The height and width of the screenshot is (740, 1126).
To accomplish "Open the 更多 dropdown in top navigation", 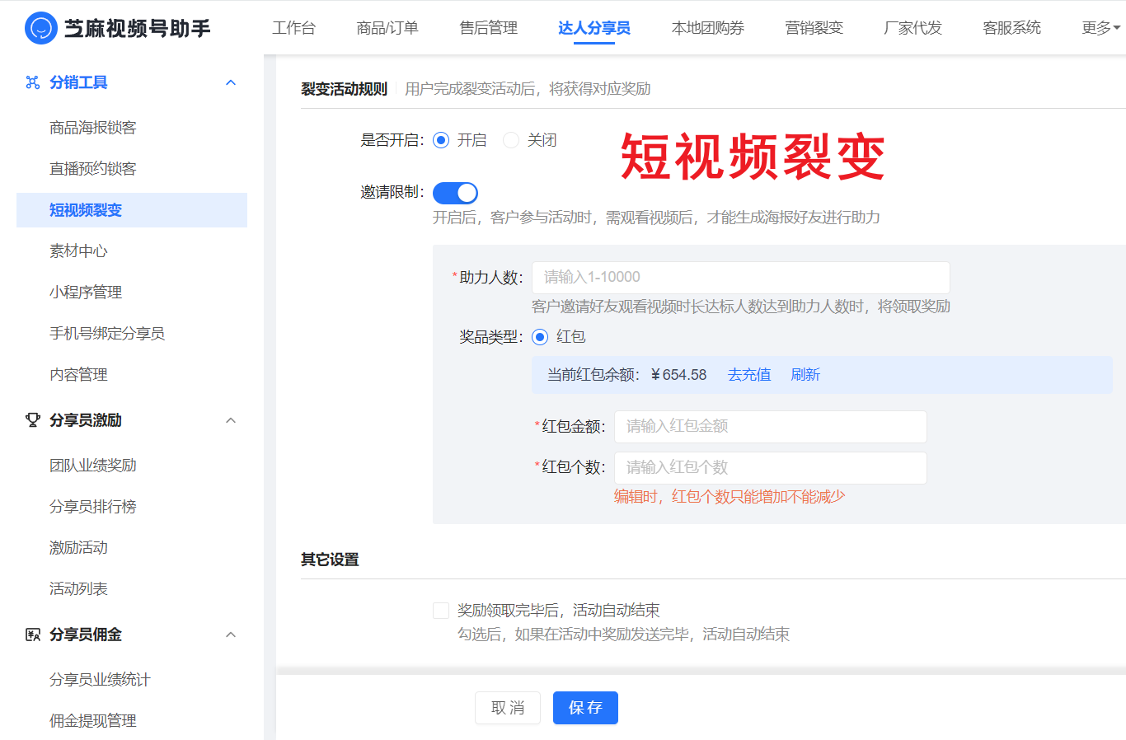I will click(x=1100, y=28).
